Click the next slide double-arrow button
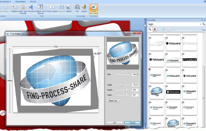 click(x=145, y=127)
